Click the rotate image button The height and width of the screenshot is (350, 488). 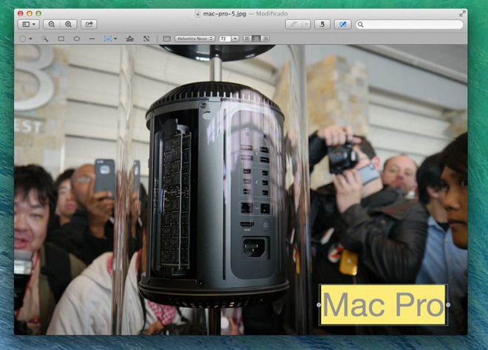click(x=322, y=24)
